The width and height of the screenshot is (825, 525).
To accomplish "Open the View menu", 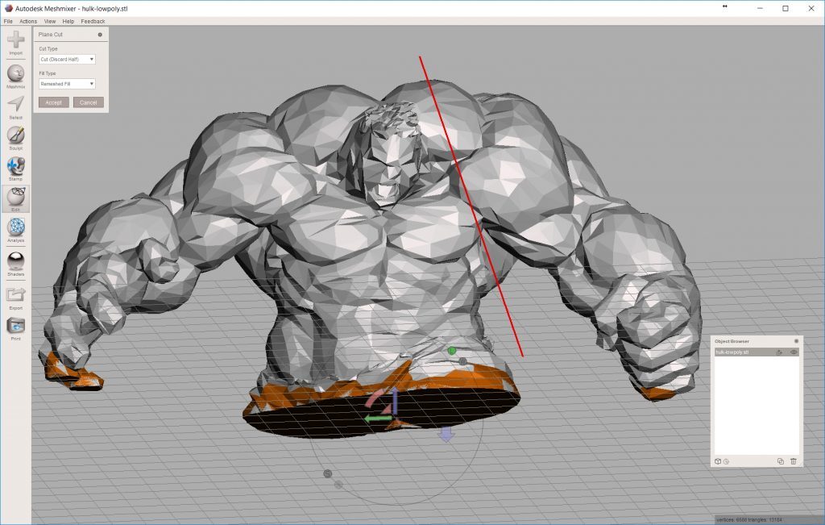I will pyautogui.click(x=50, y=22).
